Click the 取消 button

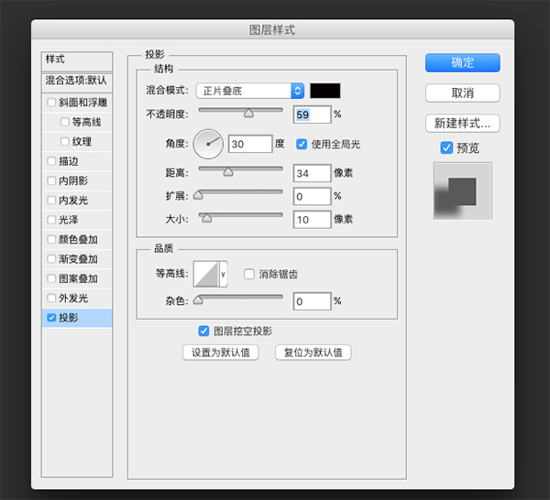coord(462,93)
